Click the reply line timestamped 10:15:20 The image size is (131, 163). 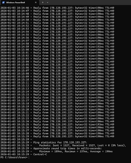57,110
